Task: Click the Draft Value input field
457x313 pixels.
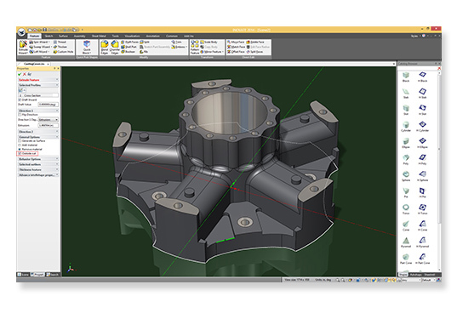Action: coord(49,105)
